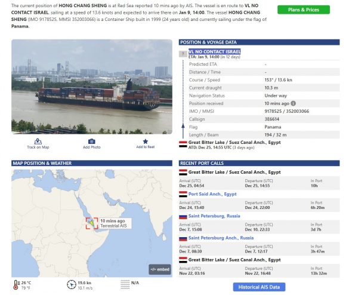Click the Track on Map pin icon
The width and height of the screenshot is (358, 295).
38,141
